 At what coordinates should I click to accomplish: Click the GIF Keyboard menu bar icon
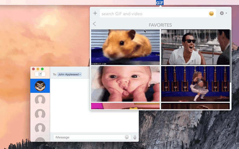[160, 2]
